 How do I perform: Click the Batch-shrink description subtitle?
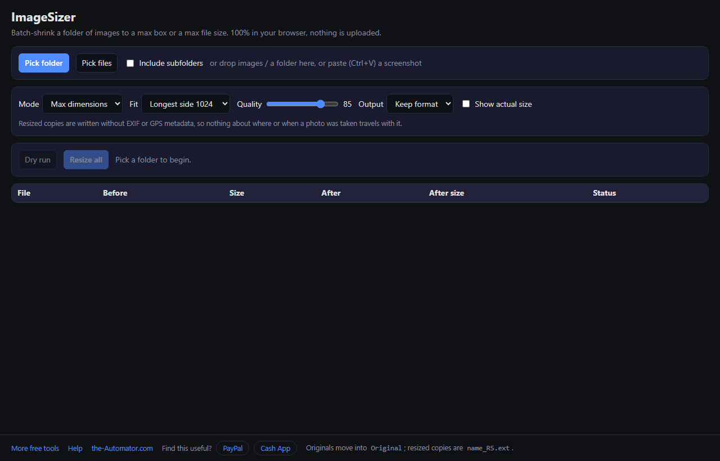click(x=196, y=33)
